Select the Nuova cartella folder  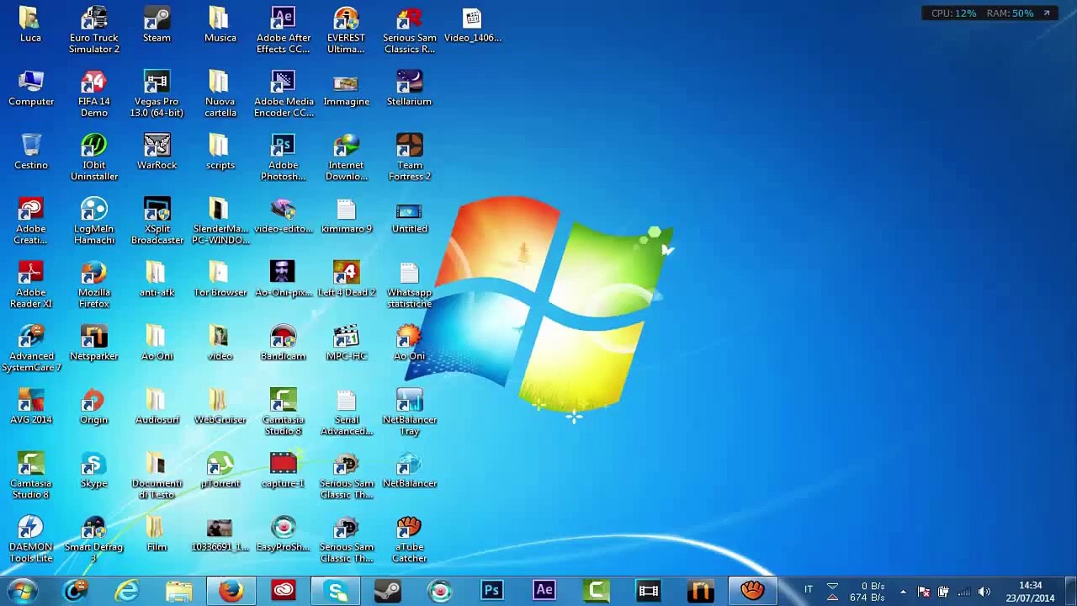[220, 93]
